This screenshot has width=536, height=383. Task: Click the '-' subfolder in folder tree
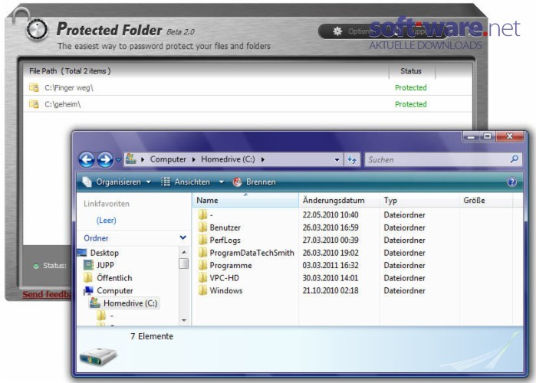pos(105,316)
